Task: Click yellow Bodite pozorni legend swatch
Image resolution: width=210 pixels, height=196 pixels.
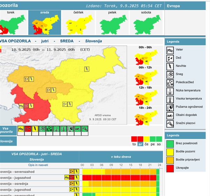Action: [x=170, y=152]
